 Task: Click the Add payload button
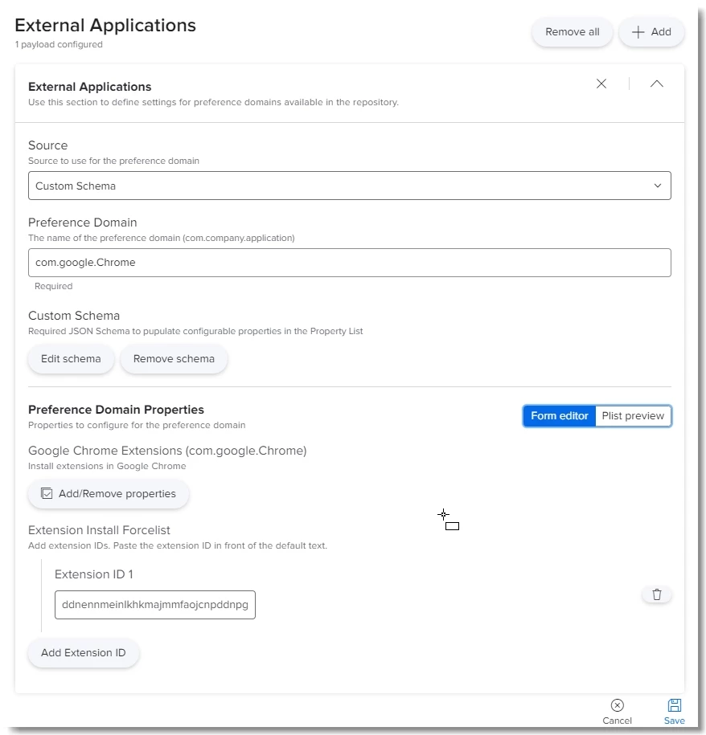[651, 32]
